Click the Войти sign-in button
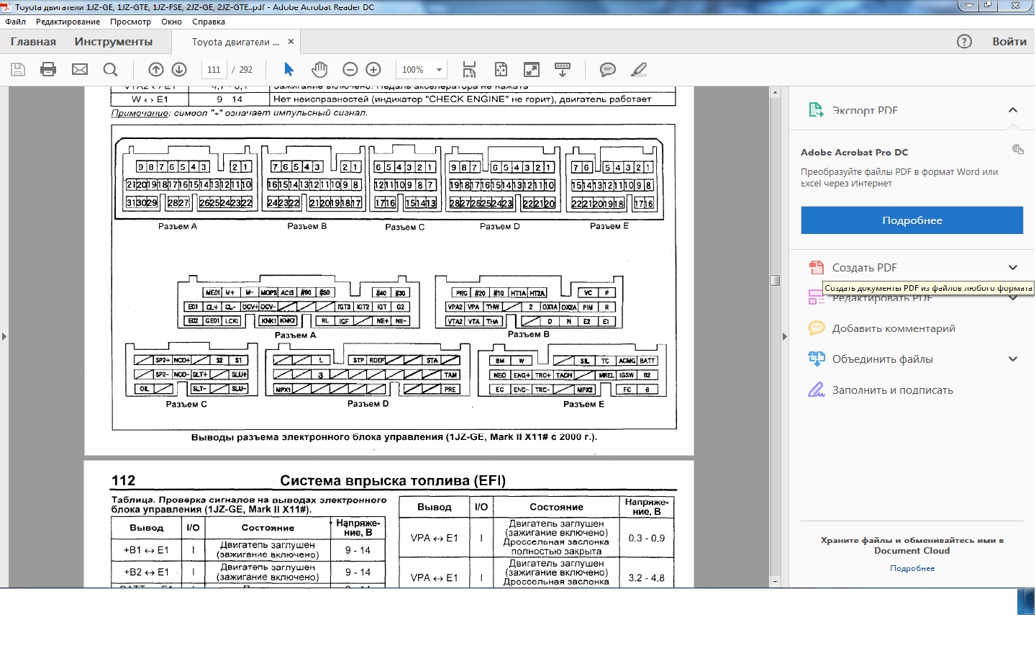The height and width of the screenshot is (648, 1036). point(1009,42)
